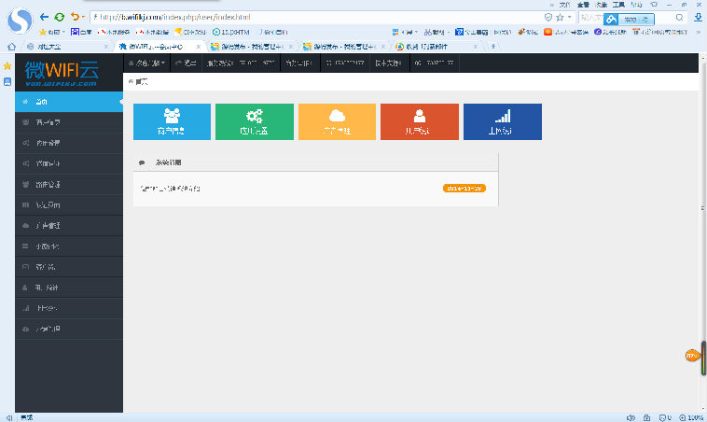Focus the address bar showing wifikj.com URL
The width and height of the screenshot is (707, 422).
(x=315, y=17)
